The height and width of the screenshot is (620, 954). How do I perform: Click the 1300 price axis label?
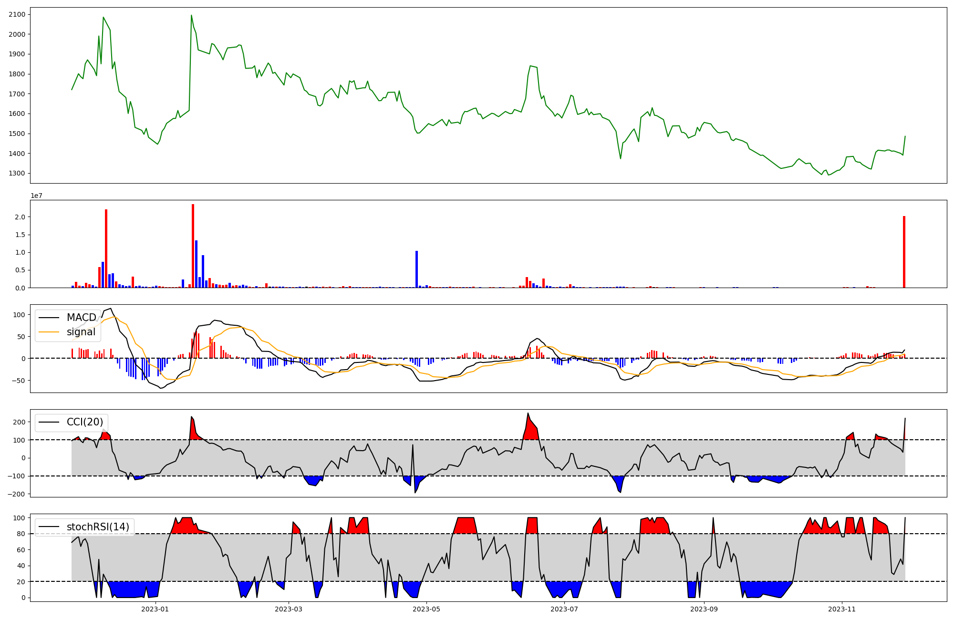pos(17,173)
